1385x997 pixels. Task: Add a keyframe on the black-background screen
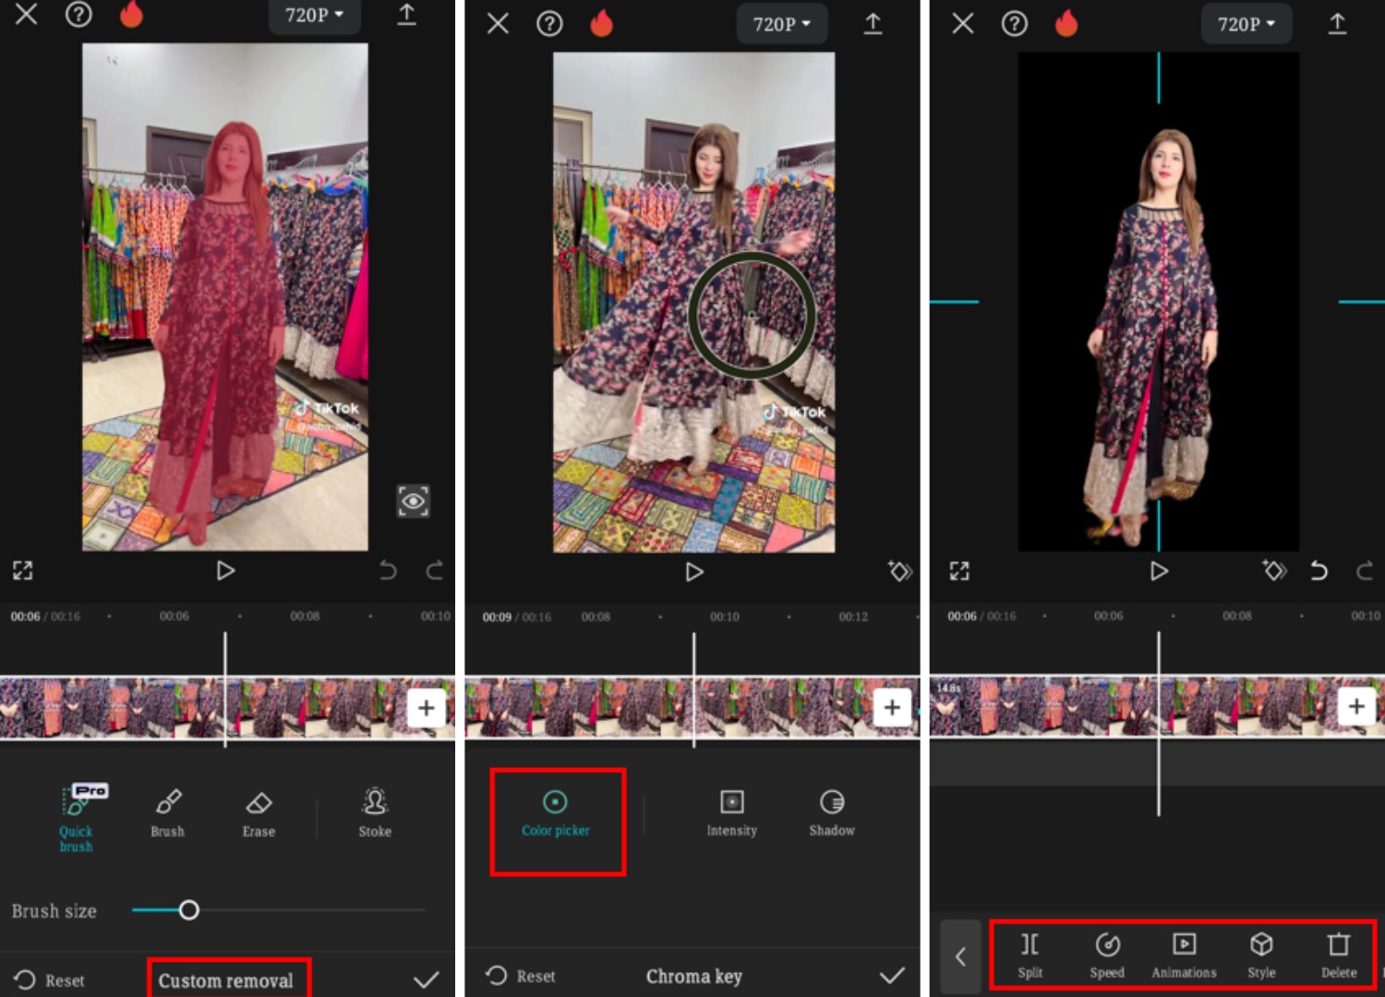point(1274,571)
